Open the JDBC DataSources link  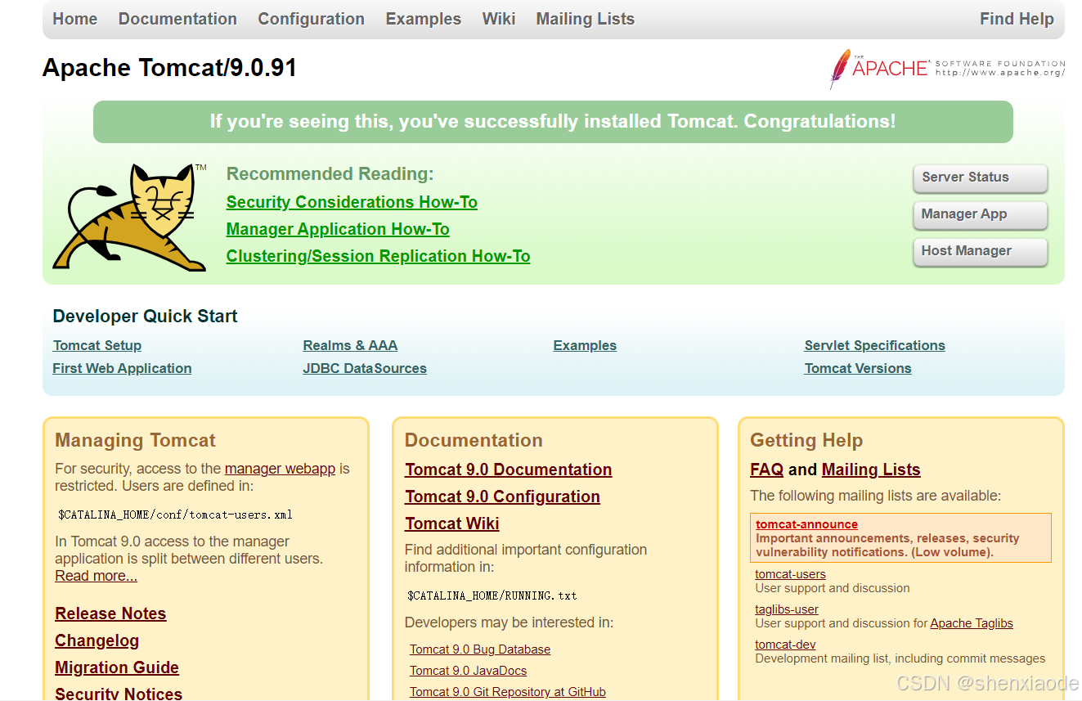tap(365, 368)
